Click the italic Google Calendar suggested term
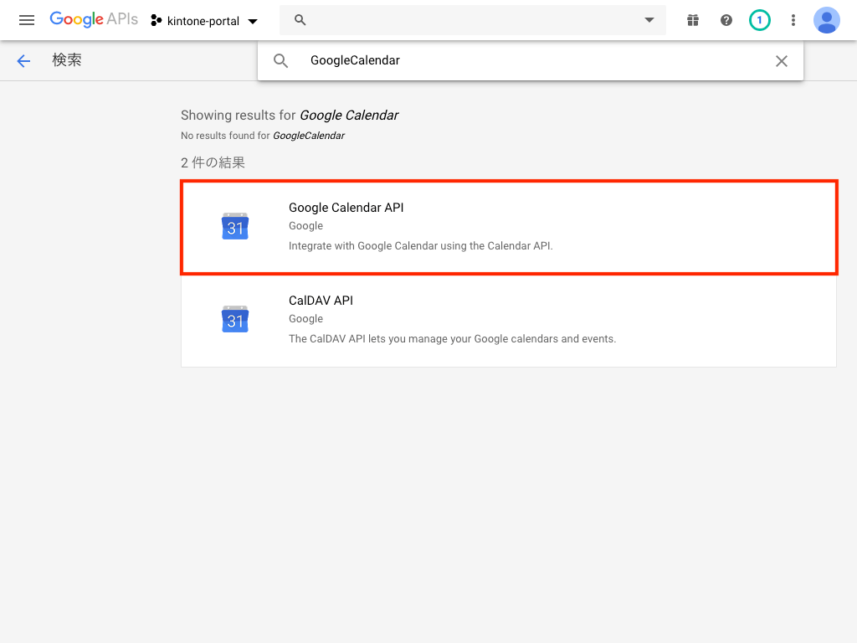The image size is (857, 643). [x=349, y=116]
